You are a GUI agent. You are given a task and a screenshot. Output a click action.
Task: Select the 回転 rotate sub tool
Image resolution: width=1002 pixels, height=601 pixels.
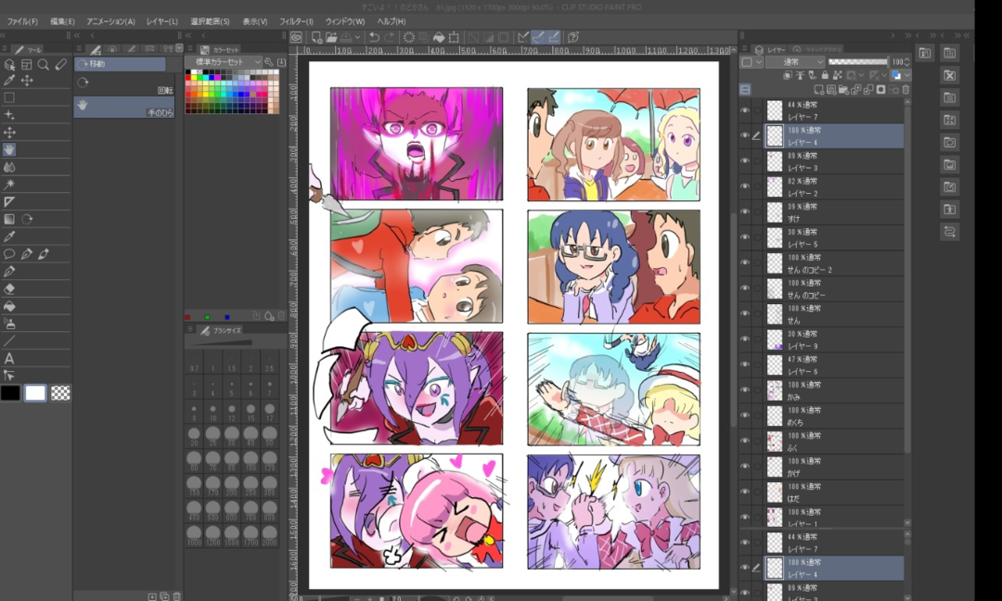[123, 84]
